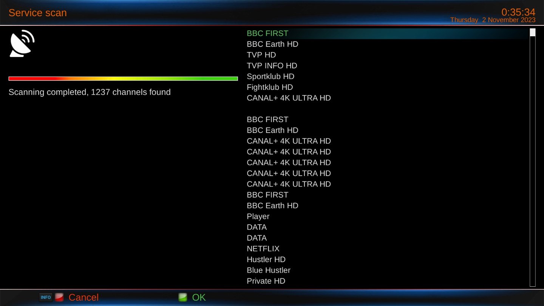Image resolution: width=544 pixels, height=306 pixels.
Task: Select the Hustler HD list entry
Action: (266, 260)
